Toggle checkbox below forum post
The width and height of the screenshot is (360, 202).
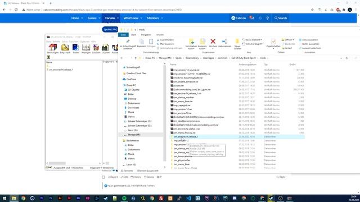point(103,177)
